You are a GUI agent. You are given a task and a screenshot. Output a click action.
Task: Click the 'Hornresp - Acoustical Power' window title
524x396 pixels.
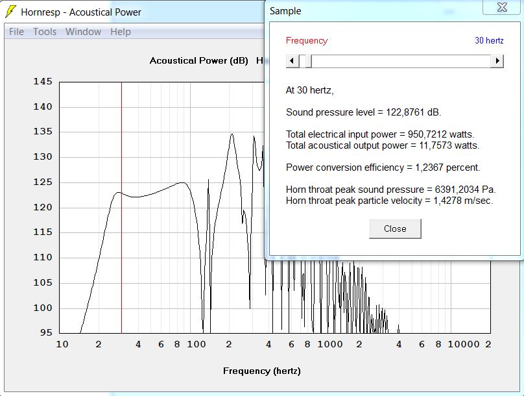pos(81,12)
